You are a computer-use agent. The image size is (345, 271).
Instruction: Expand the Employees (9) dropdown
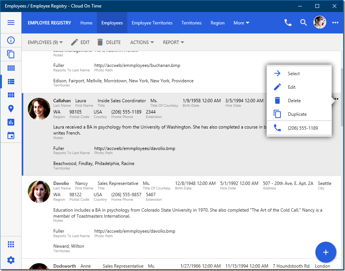point(45,42)
